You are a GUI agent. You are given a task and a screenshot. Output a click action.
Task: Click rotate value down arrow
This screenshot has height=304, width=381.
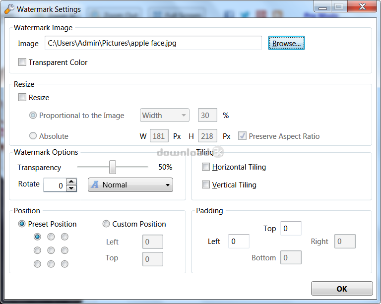[71, 188]
